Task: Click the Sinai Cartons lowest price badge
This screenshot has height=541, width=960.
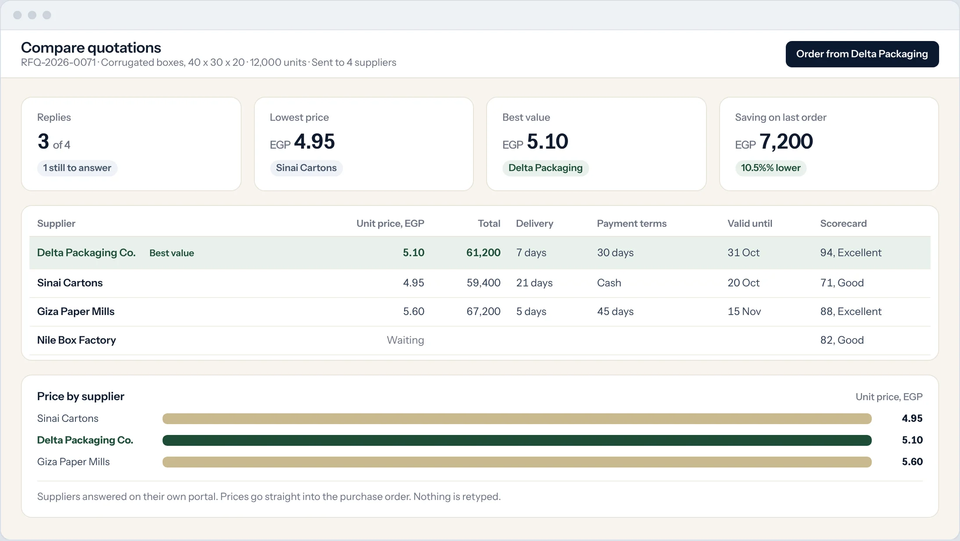Action: tap(306, 168)
